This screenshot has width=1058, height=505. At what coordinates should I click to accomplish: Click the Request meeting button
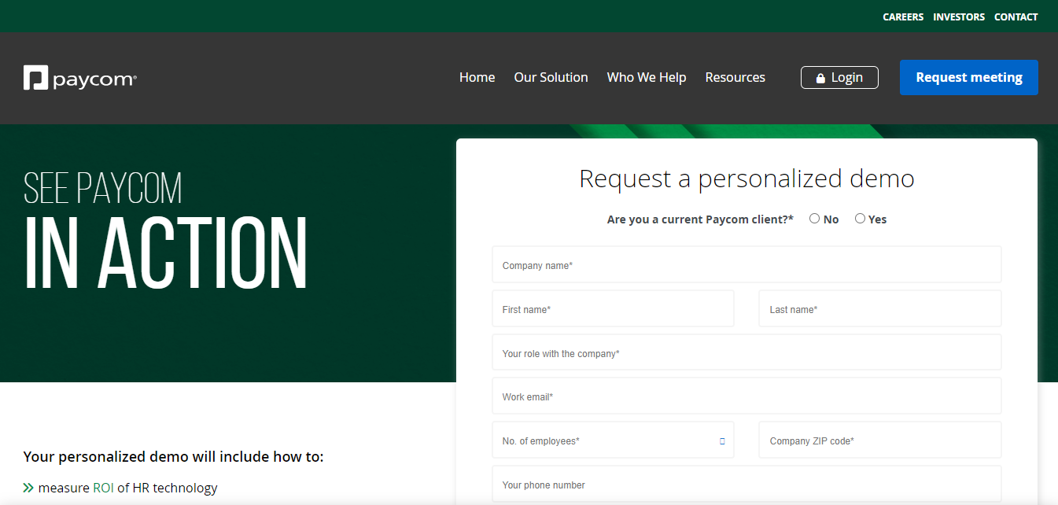969,77
